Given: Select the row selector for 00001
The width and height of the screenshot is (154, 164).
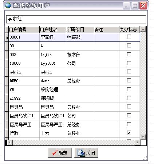Looking at the screenshot, I should [7, 37].
